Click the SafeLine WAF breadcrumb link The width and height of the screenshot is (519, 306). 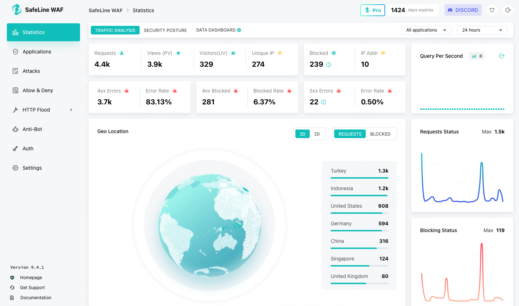pos(106,10)
